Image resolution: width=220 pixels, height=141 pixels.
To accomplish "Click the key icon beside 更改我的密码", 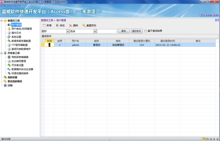I will point(5,81).
